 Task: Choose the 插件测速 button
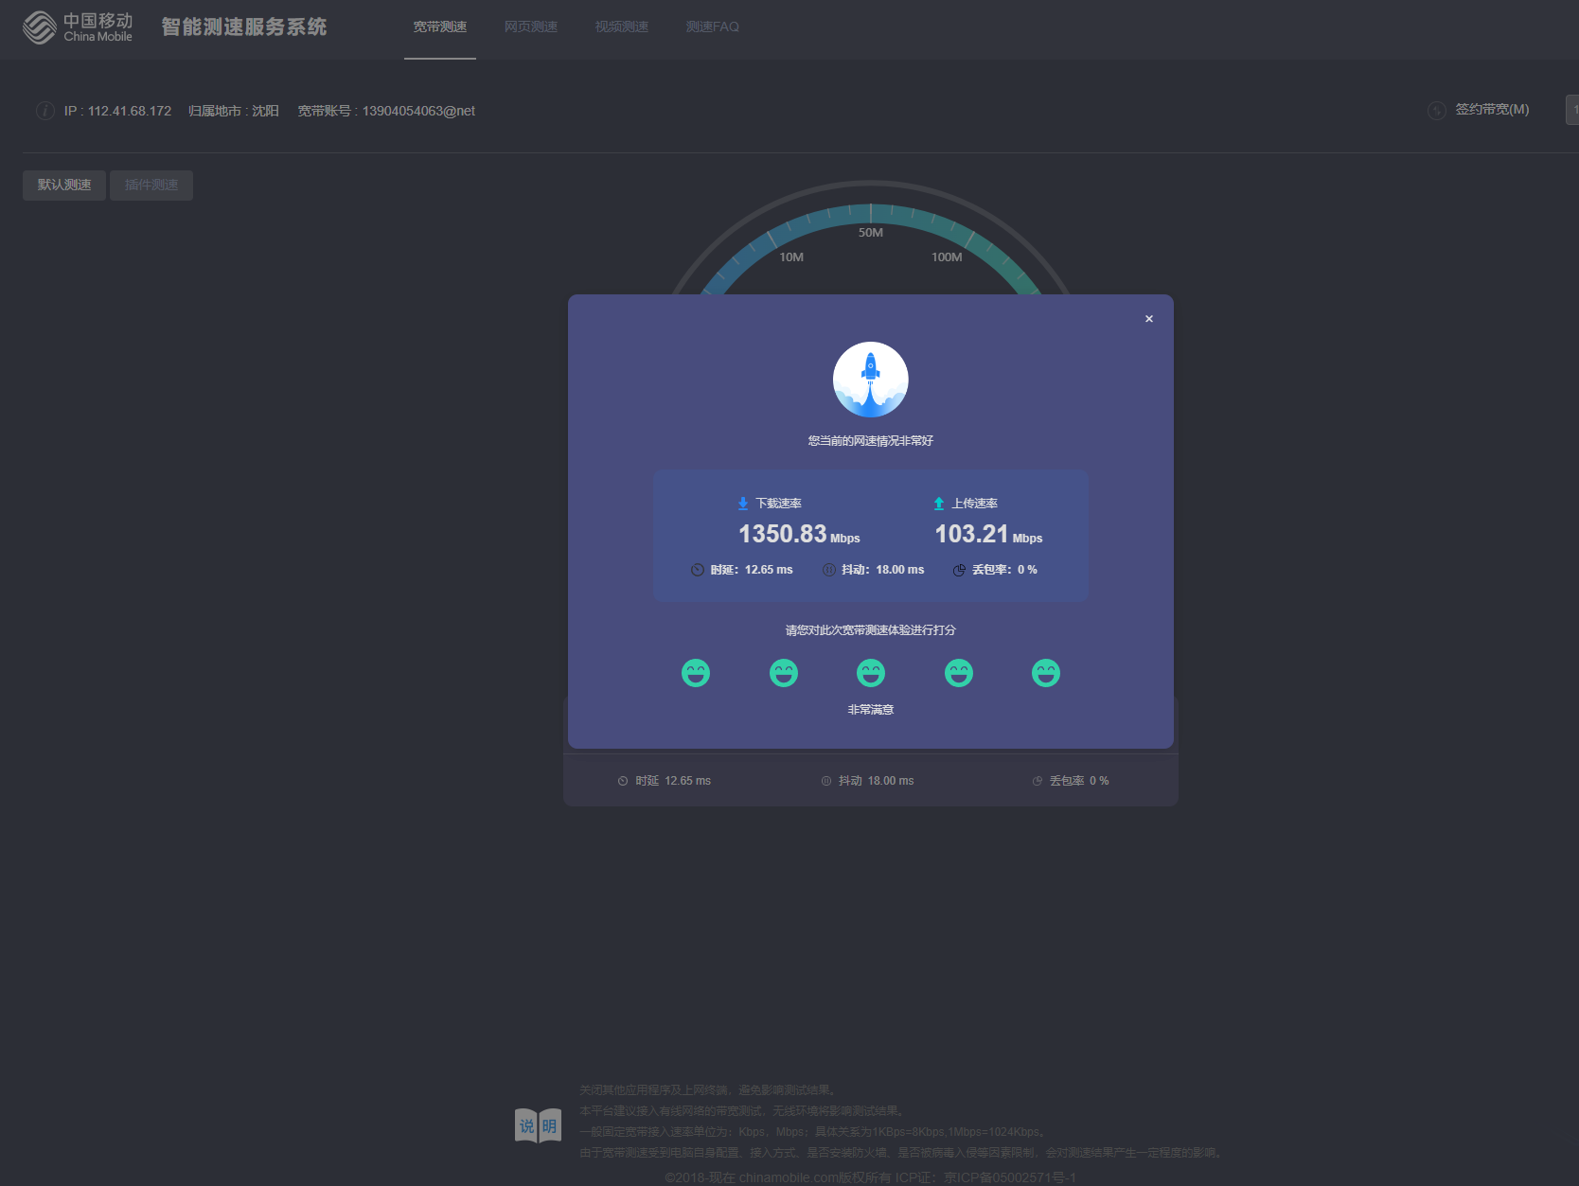151,186
